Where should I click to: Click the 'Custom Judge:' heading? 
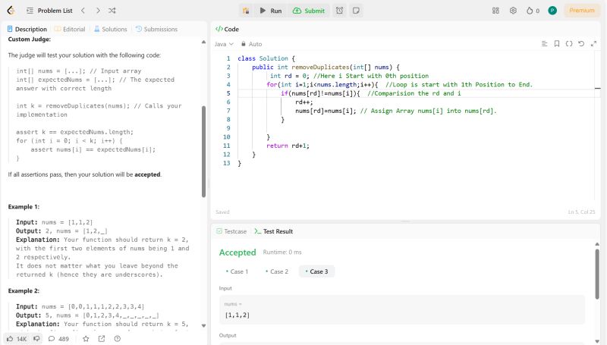[30, 39]
